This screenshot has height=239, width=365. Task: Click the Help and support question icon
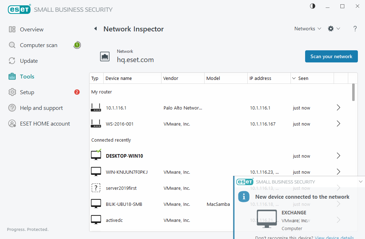coord(12,108)
